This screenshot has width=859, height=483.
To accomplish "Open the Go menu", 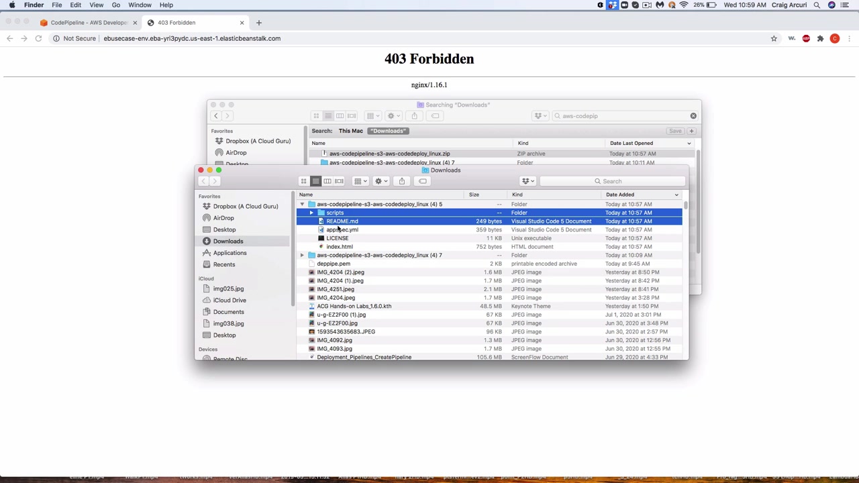I will coord(116,5).
